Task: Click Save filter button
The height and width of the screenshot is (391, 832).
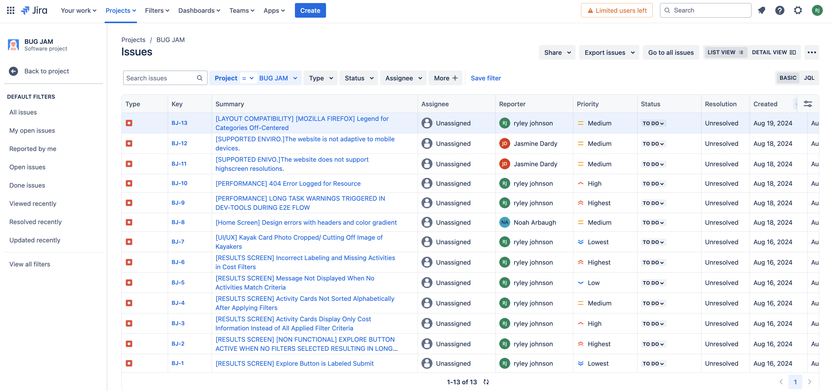Action: (486, 78)
